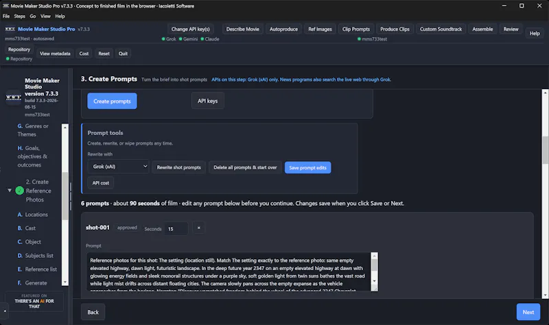The width and height of the screenshot is (549, 325).
Task: Click the Grok API status indicator
Action: [x=169, y=39]
